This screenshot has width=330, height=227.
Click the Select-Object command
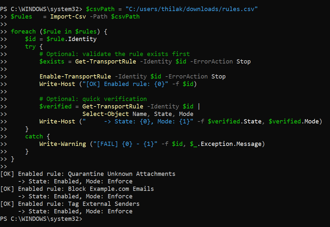(106, 114)
